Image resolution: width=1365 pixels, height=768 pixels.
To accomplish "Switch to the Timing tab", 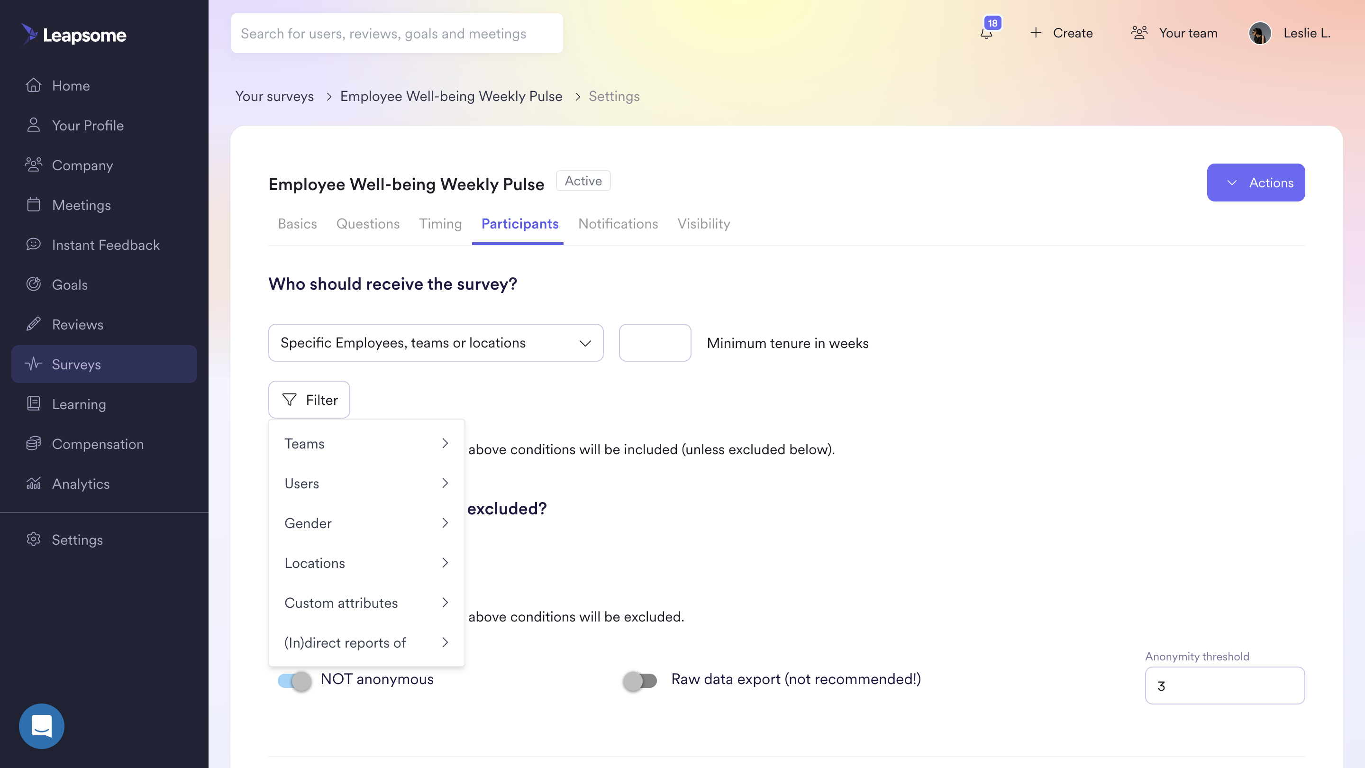I will point(440,224).
